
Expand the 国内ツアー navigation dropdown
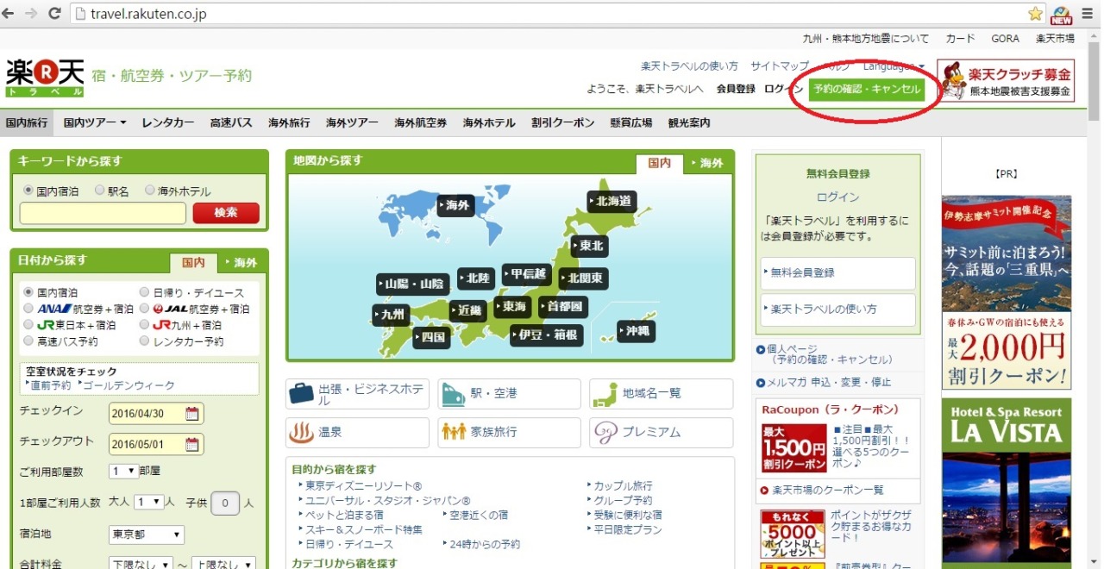(x=95, y=122)
